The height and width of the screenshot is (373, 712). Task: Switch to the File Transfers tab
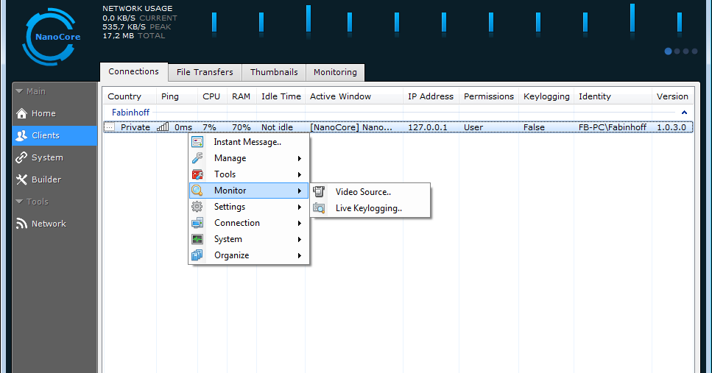205,72
